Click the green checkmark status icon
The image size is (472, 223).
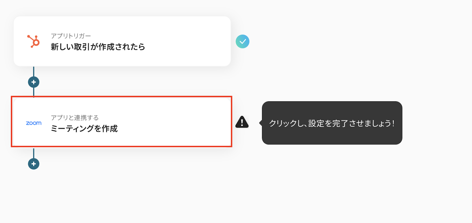pyautogui.click(x=242, y=42)
